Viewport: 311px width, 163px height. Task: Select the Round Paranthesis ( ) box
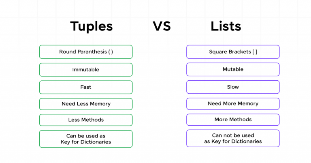[x=86, y=52]
